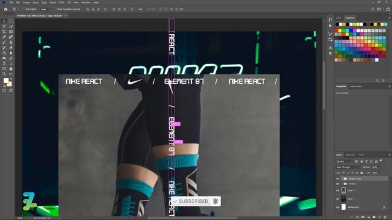
Task: Open the Auto-Select Layer dropdown
Action: point(45,9)
